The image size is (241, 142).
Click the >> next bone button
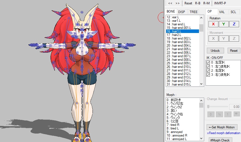pyautogui.click(x=177, y=3)
